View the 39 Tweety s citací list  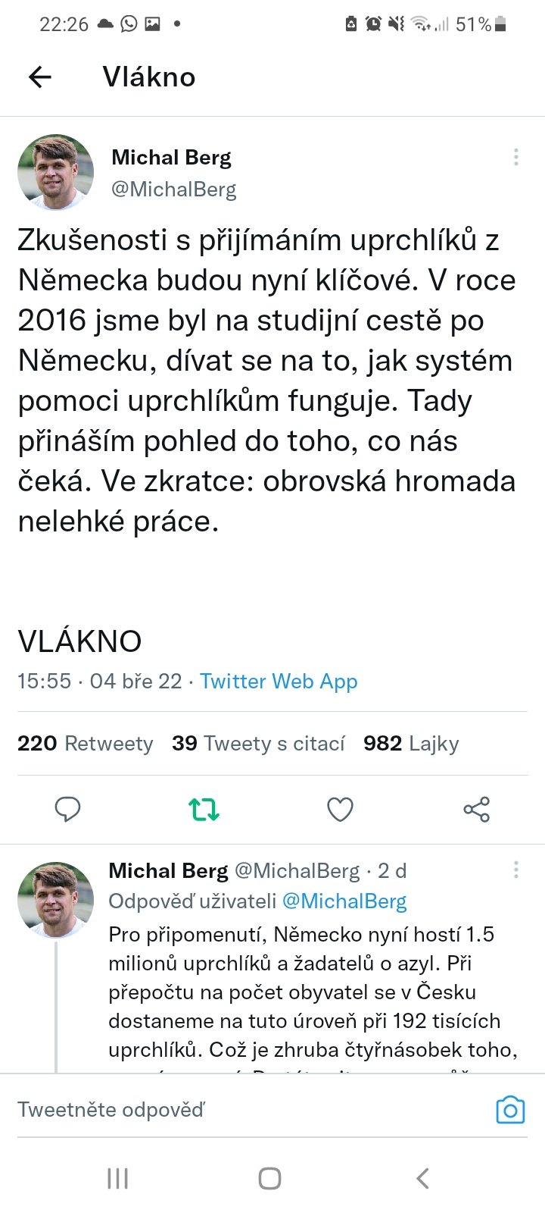[x=258, y=744]
